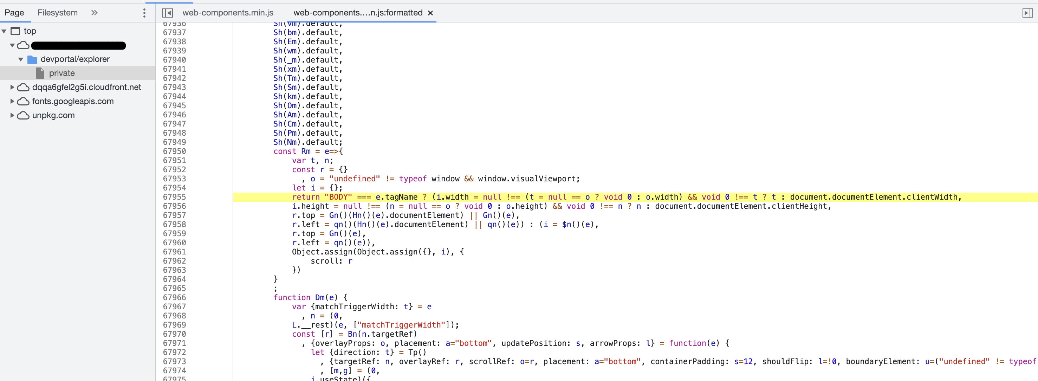The width and height of the screenshot is (1038, 381).
Task: Click the private file icon
Action: click(40, 73)
